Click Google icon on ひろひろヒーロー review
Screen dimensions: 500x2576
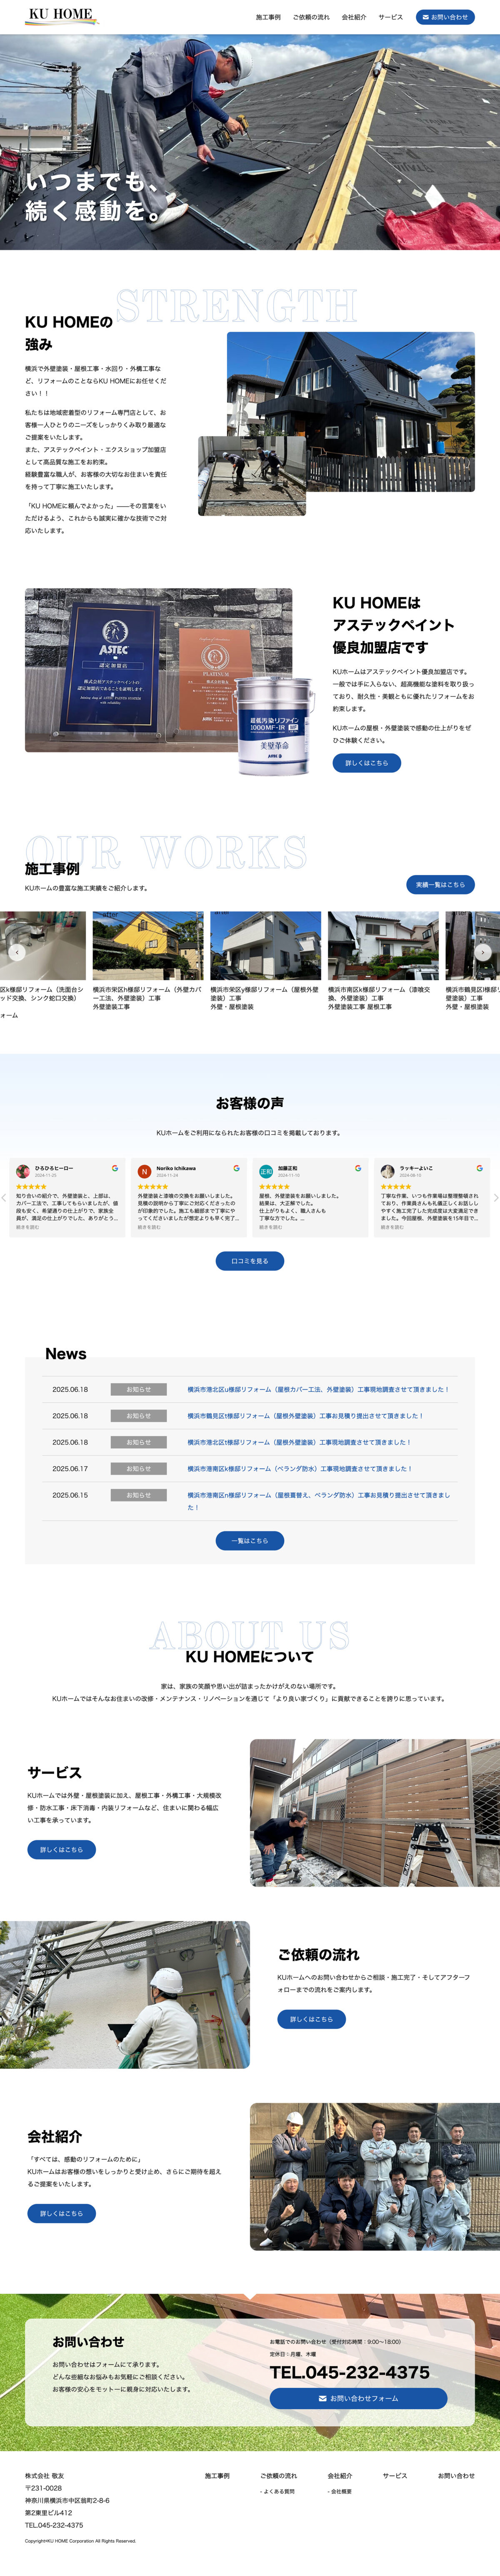[x=115, y=1168]
